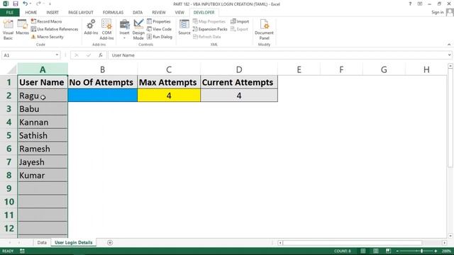Click into the formula bar
Image resolution: width=454 pixels, height=255 pixels.
pyautogui.click(x=277, y=55)
